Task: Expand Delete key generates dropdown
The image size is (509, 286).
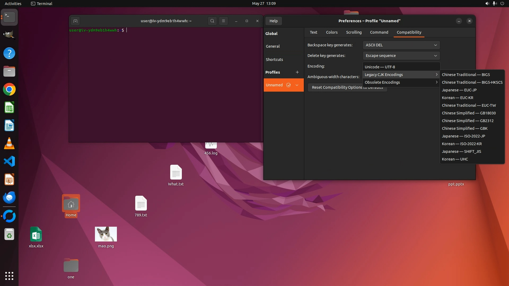Action: (401, 56)
